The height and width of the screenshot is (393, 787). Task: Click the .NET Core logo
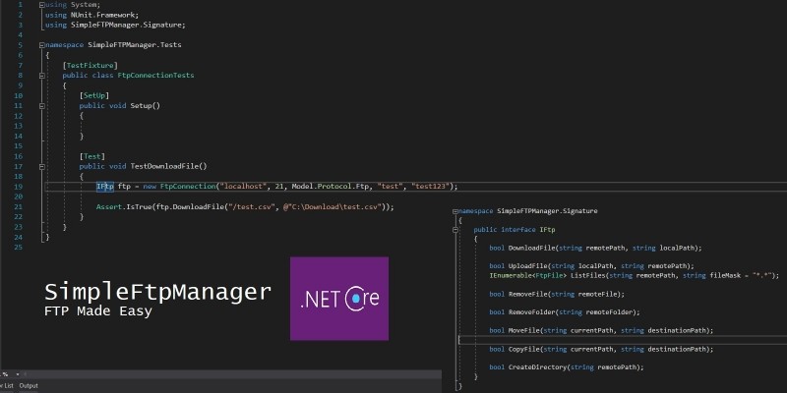coord(338,299)
